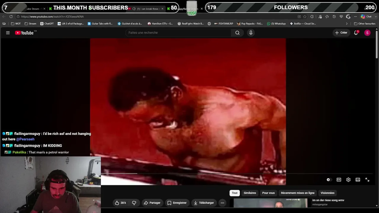
Task: Open the browser extensions puzzle icon
Action: click(x=312, y=17)
